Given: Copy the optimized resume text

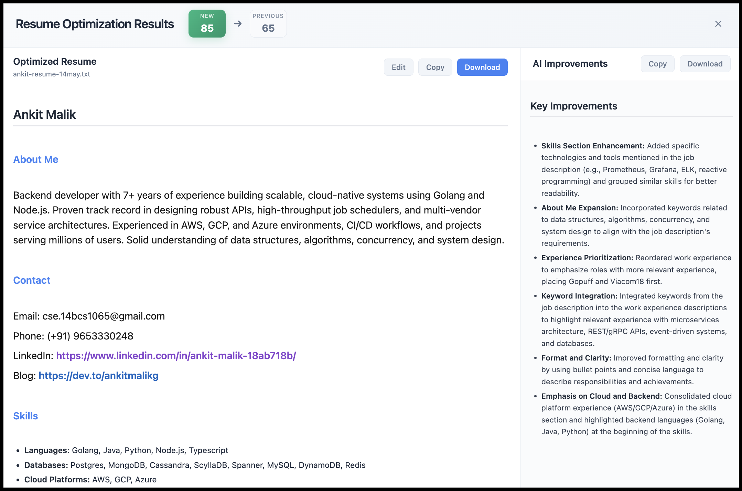Looking at the screenshot, I should [x=435, y=67].
